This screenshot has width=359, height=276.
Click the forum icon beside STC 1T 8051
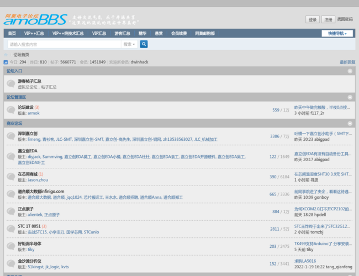11,229
